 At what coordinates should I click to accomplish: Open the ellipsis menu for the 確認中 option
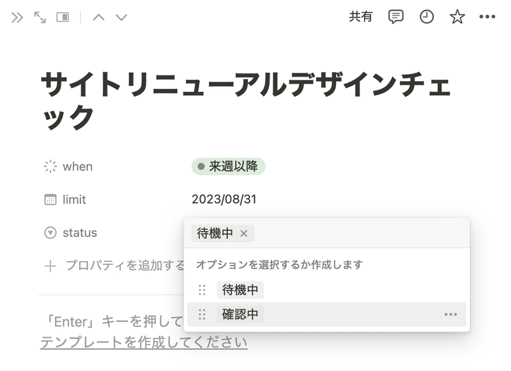pyautogui.click(x=451, y=314)
